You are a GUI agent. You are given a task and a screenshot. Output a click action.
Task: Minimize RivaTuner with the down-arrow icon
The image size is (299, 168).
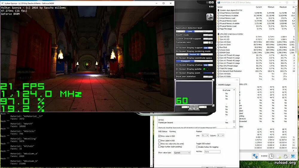pos(210,2)
